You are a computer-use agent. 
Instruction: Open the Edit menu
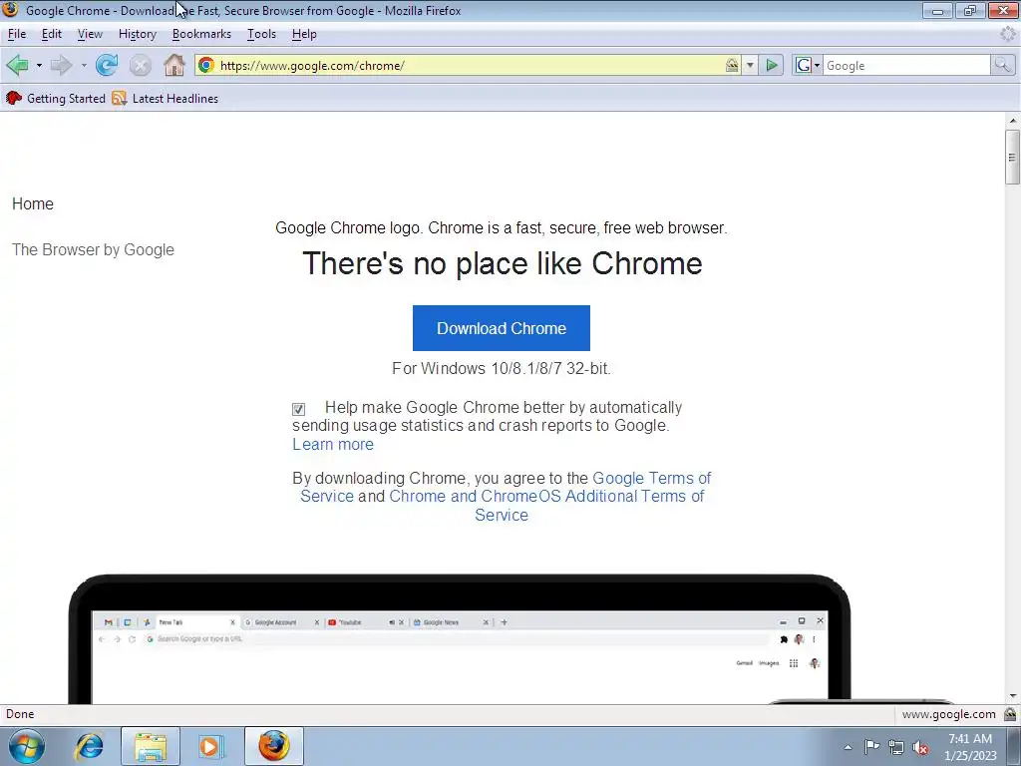click(52, 34)
